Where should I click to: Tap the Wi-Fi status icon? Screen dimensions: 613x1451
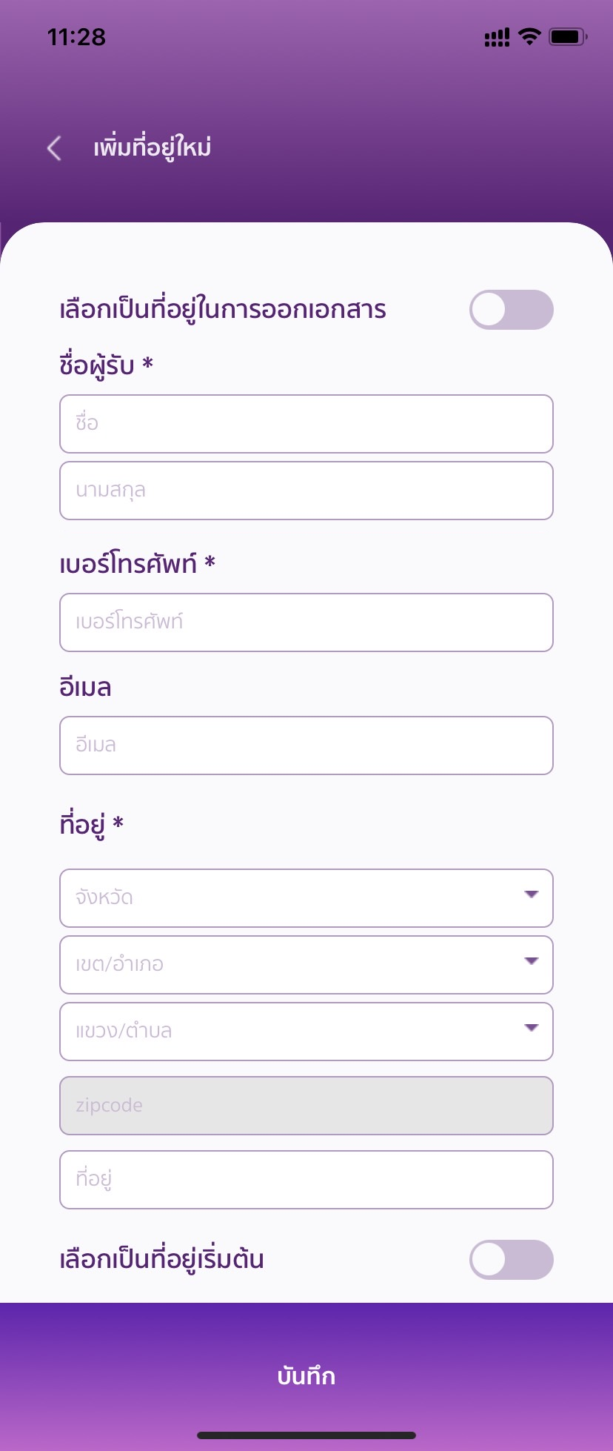pos(529,36)
